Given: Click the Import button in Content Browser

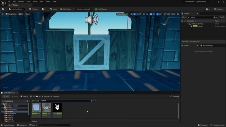Looking at the screenshot, I should [15, 96].
